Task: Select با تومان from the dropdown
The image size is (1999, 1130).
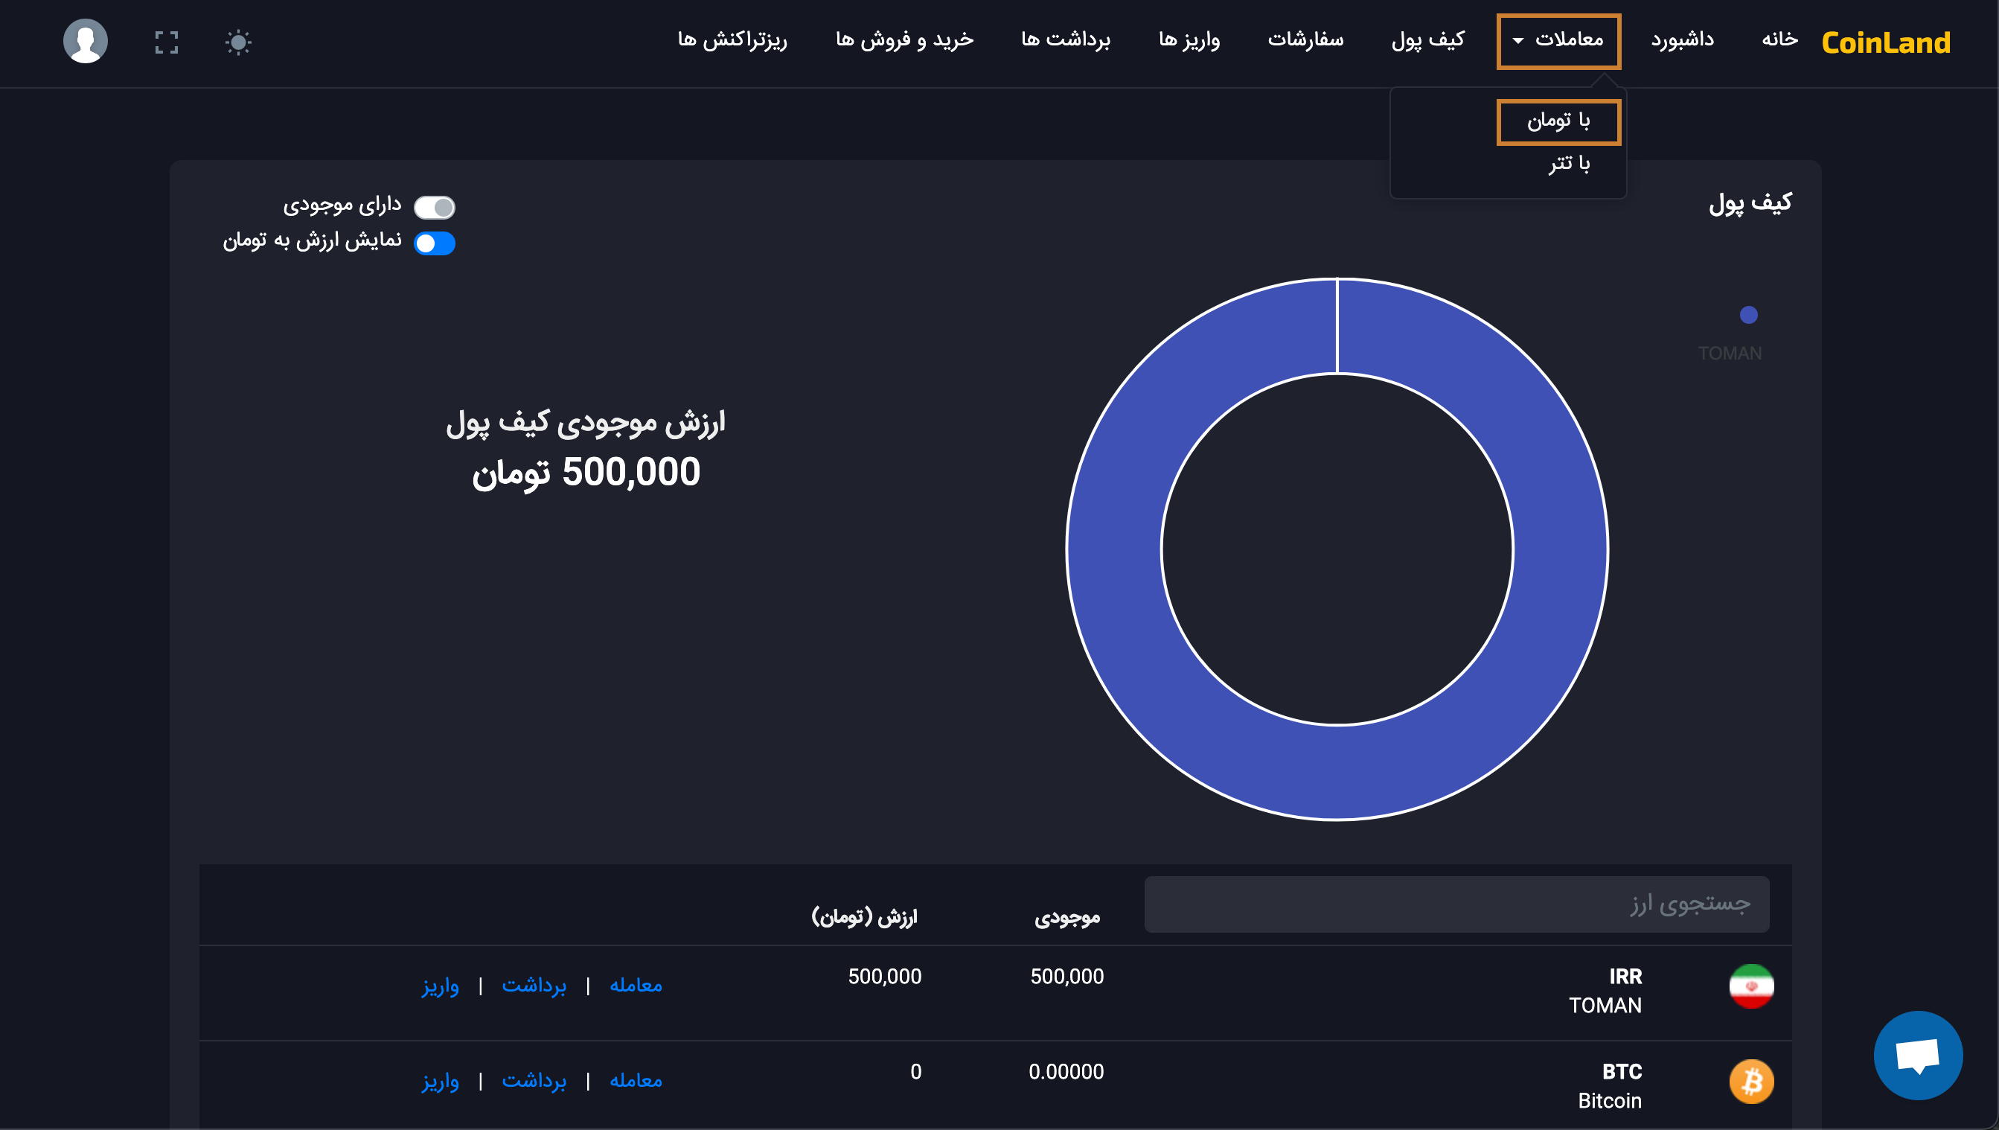Action: [1558, 122]
